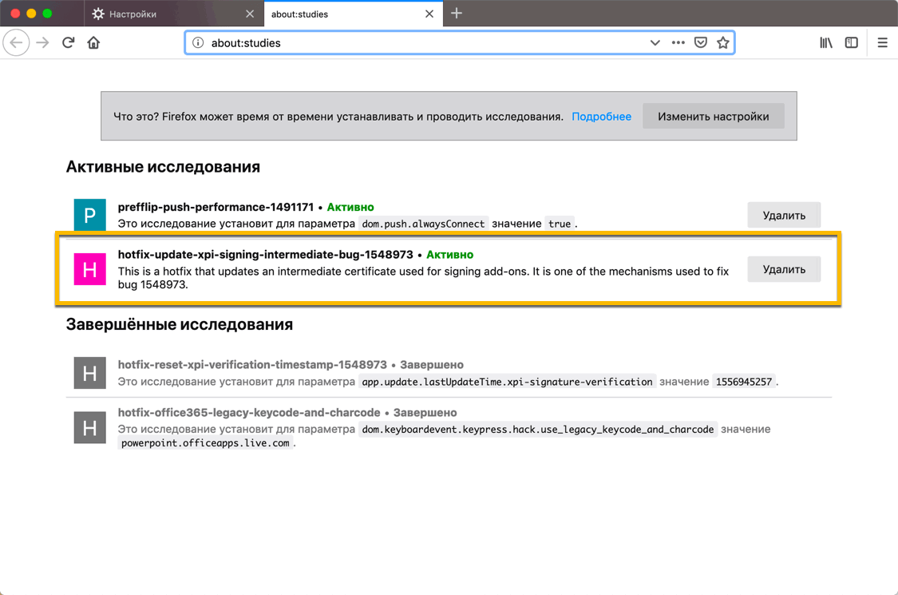898x595 pixels.
Task: Open a new tab with the plus button
Action: coord(456,13)
